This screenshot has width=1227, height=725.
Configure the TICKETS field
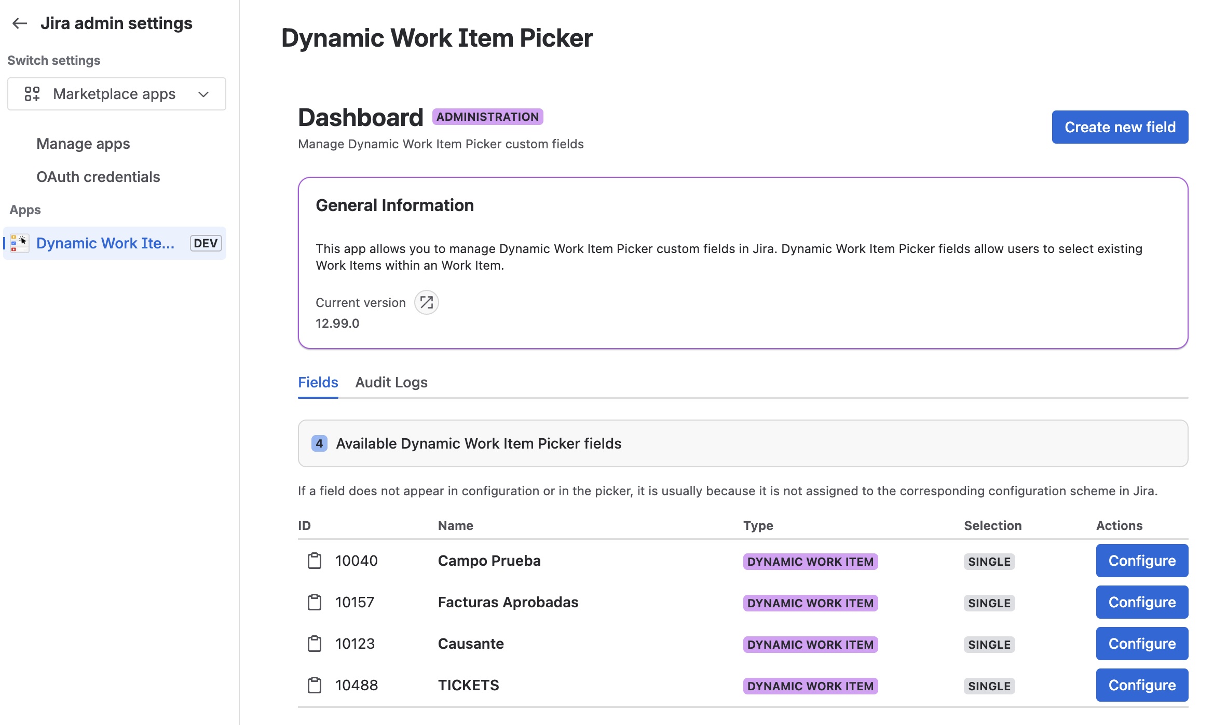pyautogui.click(x=1142, y=685)
